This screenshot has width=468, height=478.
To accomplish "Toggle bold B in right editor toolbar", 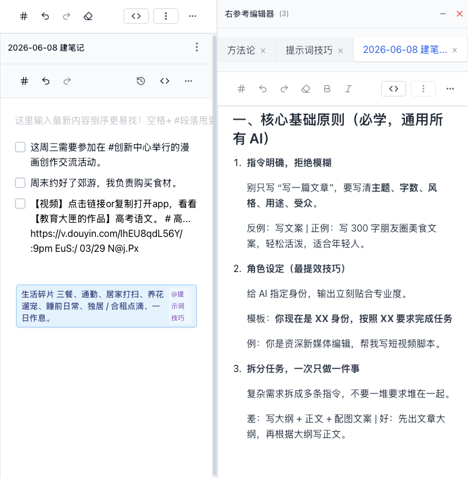I will (327, 89).
